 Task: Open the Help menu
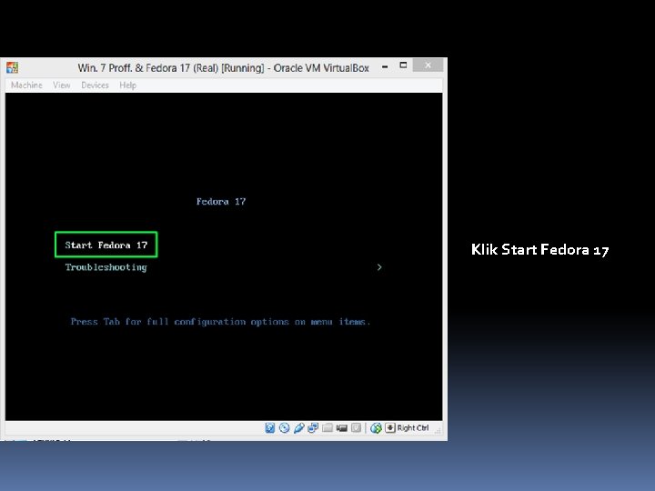(128, 85)
